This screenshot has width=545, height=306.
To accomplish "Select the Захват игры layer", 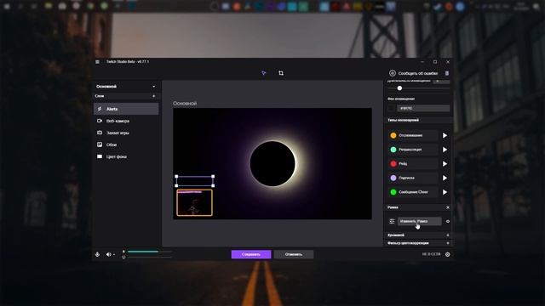I will (126, 133).
